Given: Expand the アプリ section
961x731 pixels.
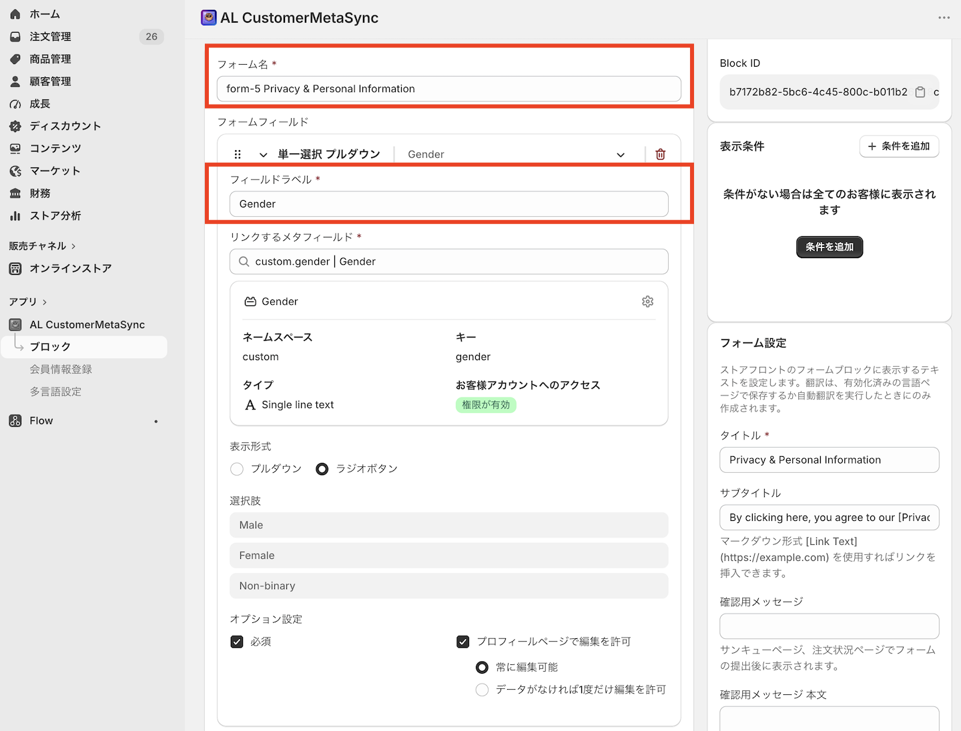Looking at the screenshot, I should pos(27,302).
